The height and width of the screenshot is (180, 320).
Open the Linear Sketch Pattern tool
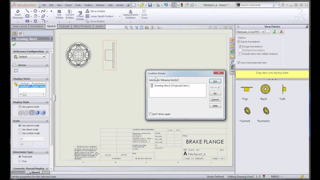tap(99, 16)
